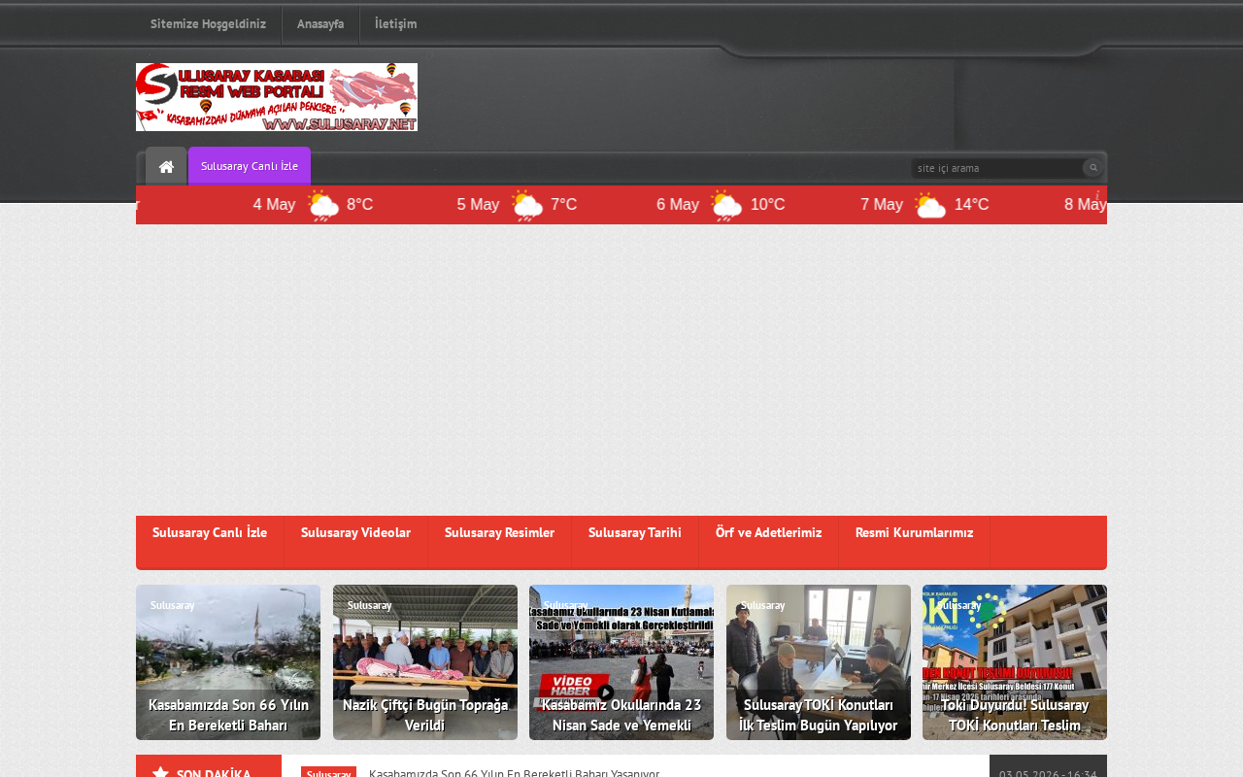Click the Sulusaray Kasabası site logo
The height and width of the screenshot is (777, 1243).
pos(277,97)
